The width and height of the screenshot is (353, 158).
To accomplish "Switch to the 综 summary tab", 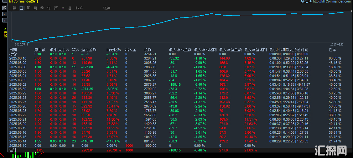I will point(15,8).
